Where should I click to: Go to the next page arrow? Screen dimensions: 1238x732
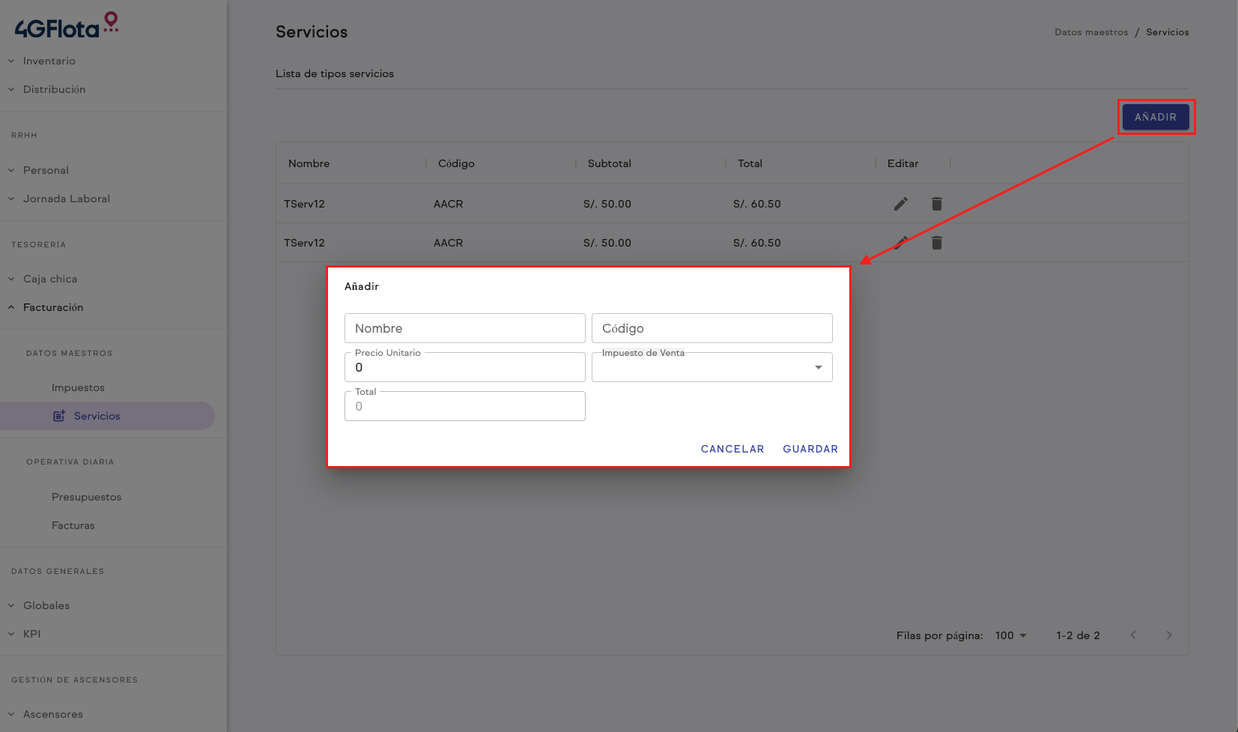1168,635
